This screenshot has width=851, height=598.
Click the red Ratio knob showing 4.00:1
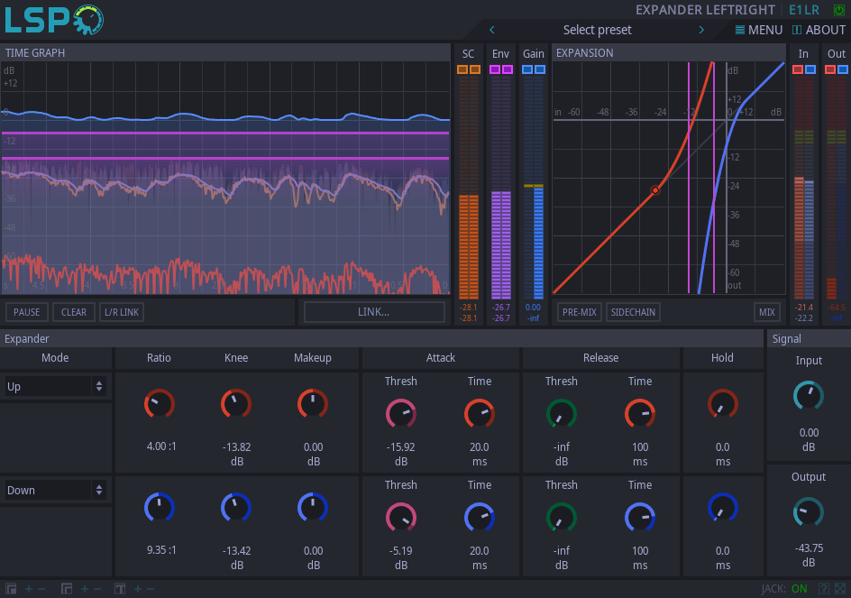[x=159, y=404]
